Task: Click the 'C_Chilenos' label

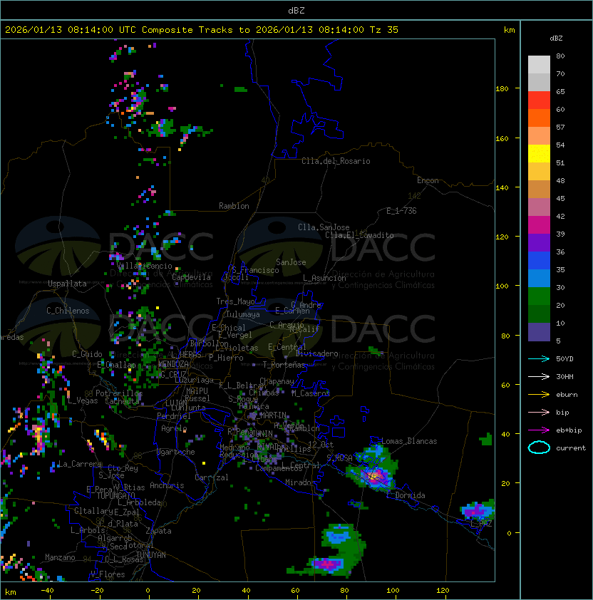Action: (x=68, y=311)
